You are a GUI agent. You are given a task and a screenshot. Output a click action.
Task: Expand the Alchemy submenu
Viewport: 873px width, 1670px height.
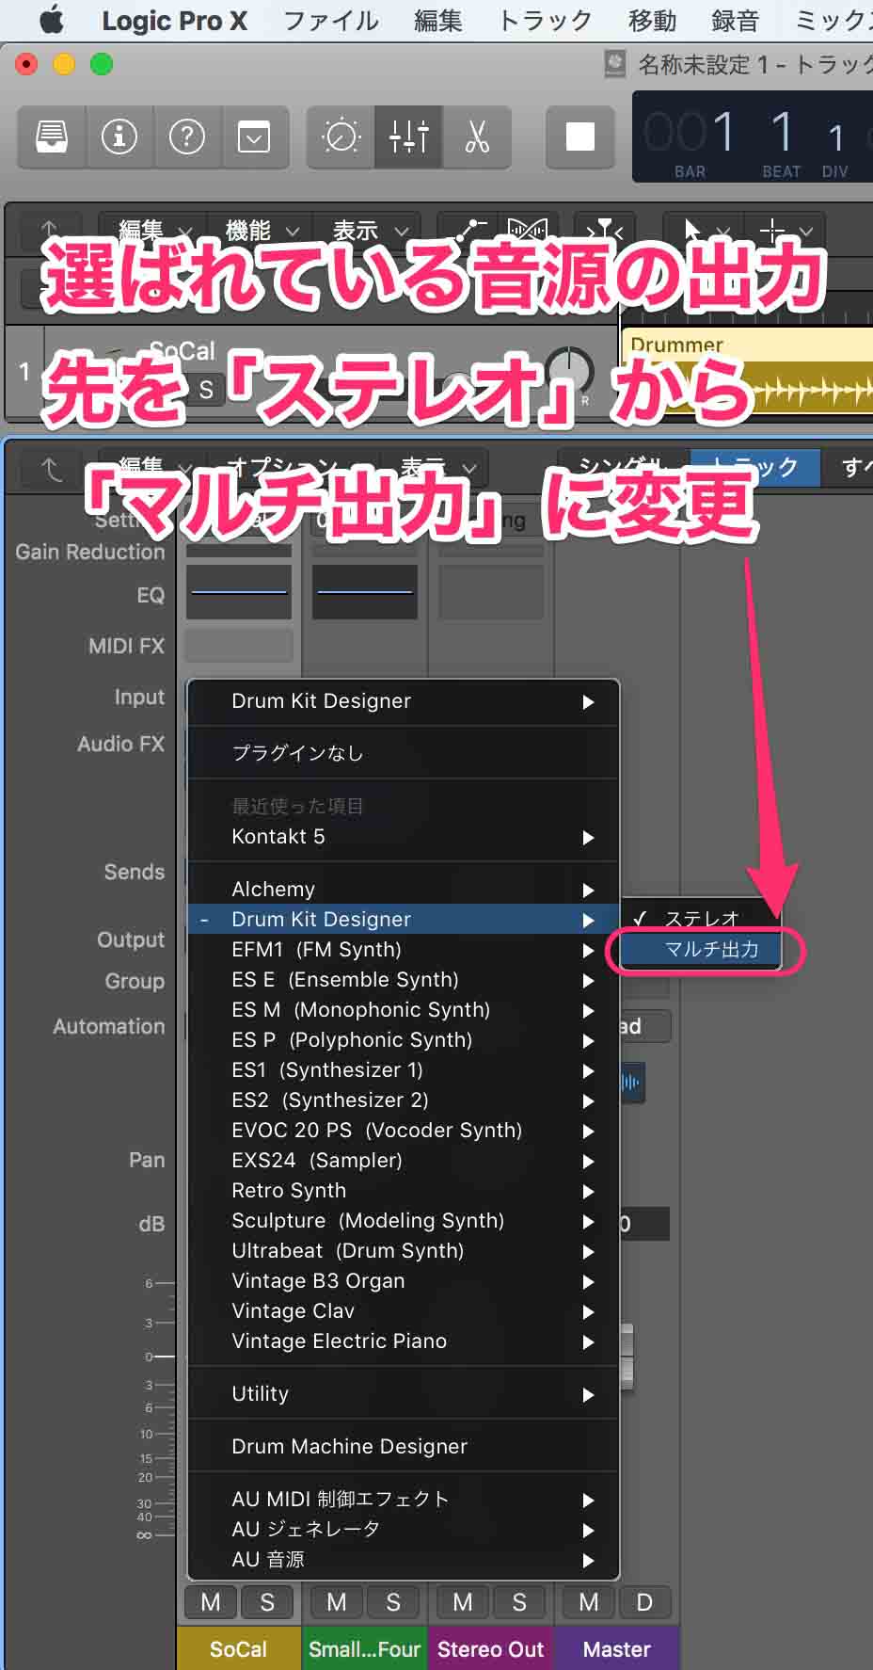(x=404, y=890)
